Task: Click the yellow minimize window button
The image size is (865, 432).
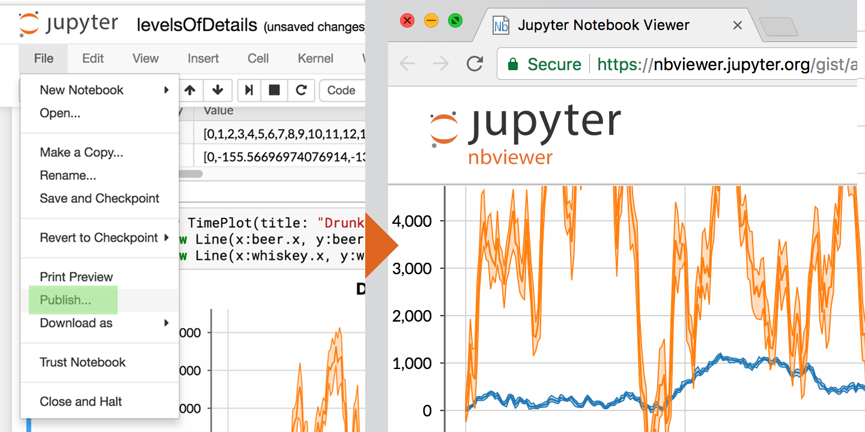Action: [x=431, y=21]
